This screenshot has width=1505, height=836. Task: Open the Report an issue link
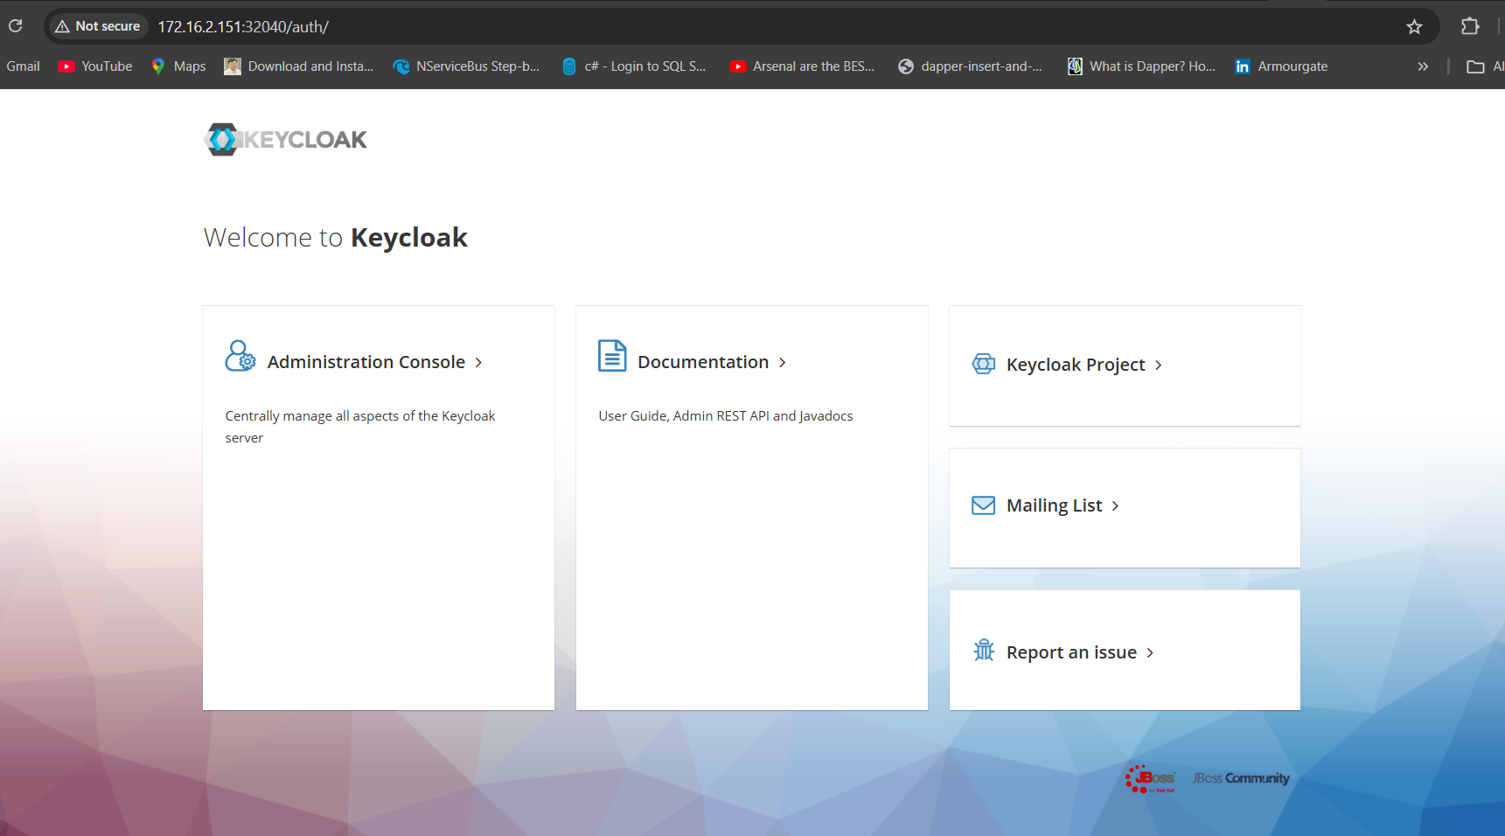coord(1072,652)
